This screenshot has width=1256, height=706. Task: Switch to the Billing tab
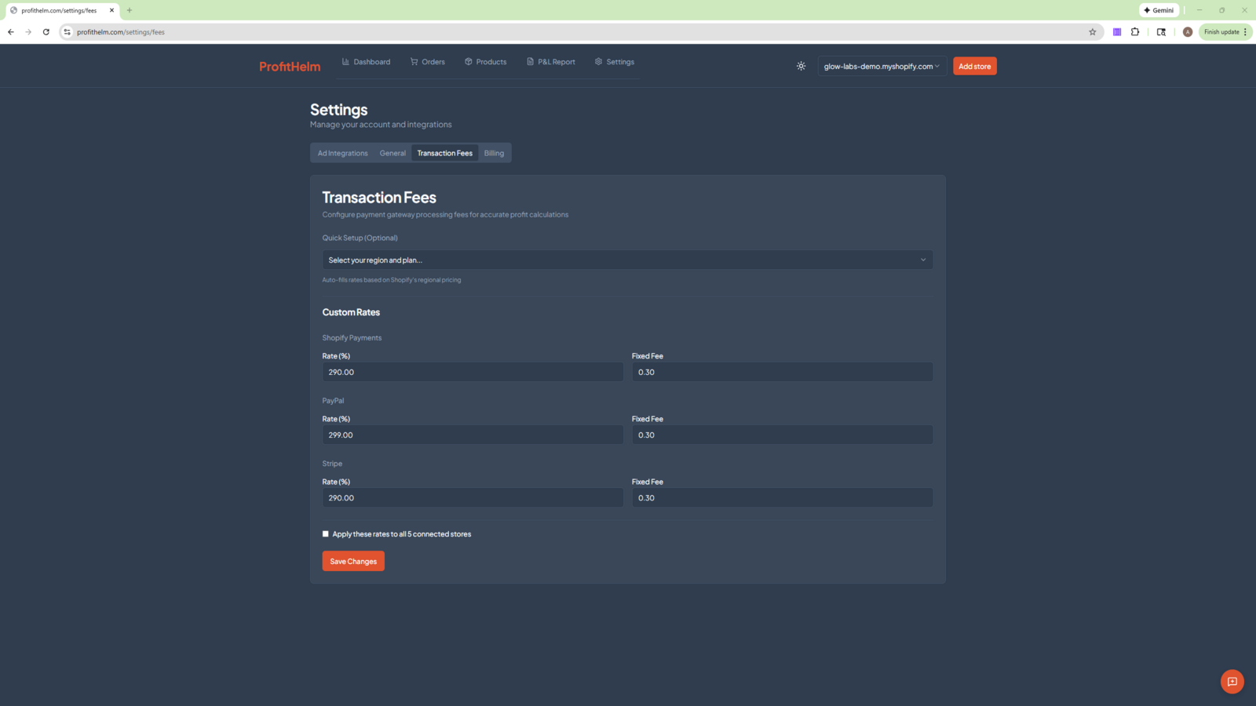(494, 153)
